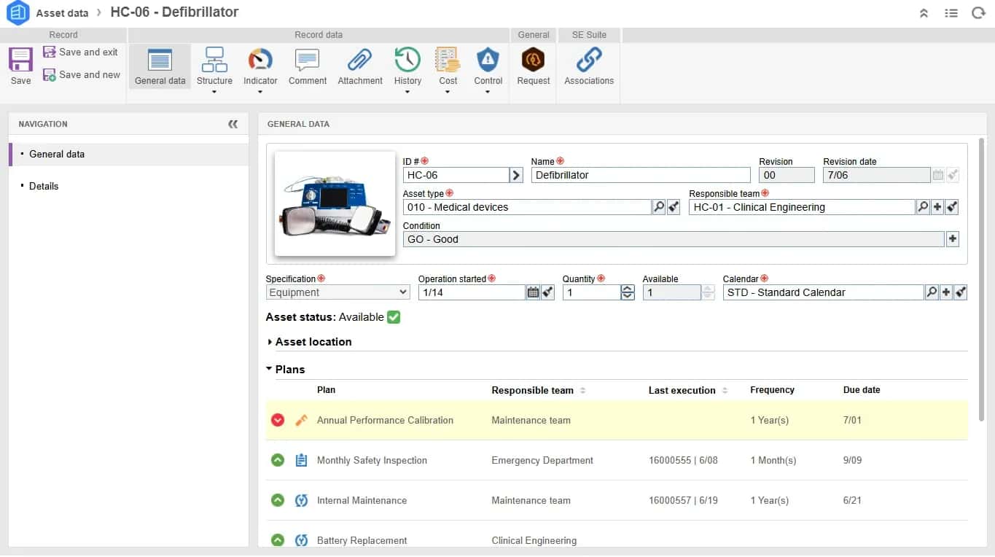Click the Save and new icon
Screen dimensions: 995x557
(50, 74)
